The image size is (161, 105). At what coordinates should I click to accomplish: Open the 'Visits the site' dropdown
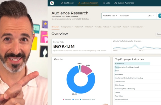point(110,16)
